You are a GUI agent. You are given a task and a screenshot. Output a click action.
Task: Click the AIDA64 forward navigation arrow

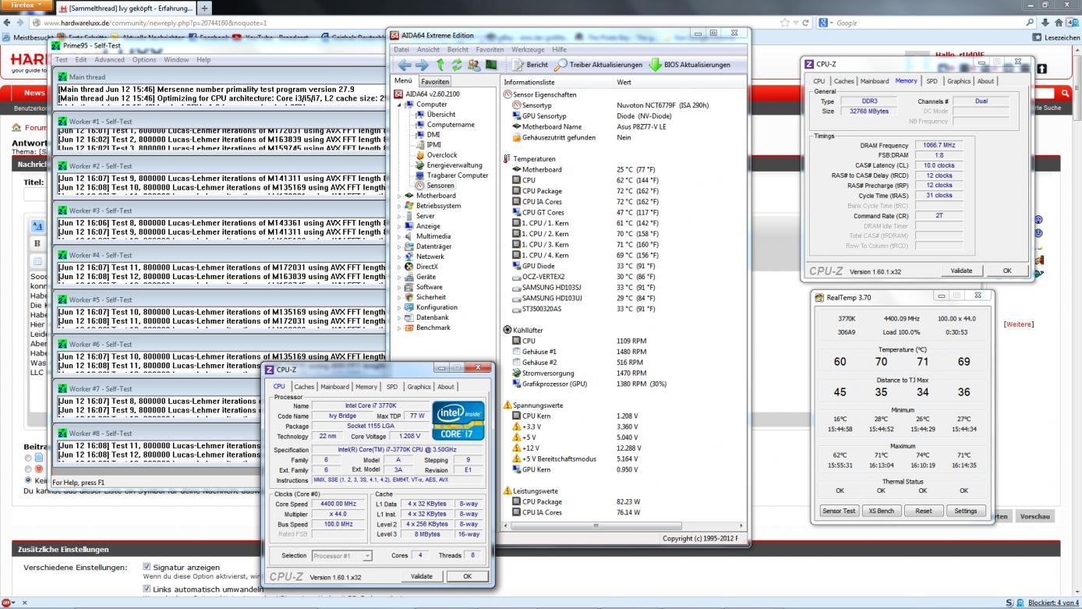pos(421,66)
